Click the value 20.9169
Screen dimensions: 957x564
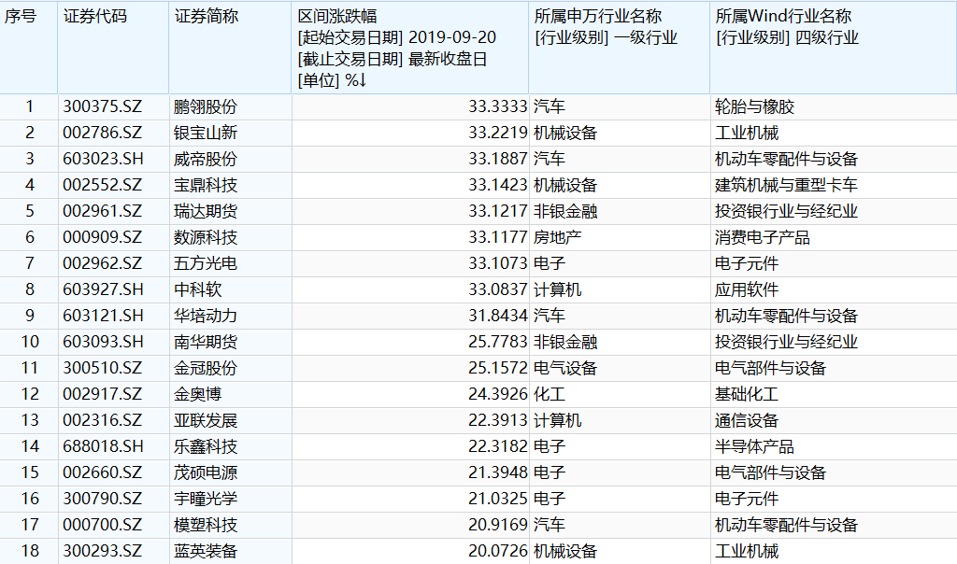point(497,525)
